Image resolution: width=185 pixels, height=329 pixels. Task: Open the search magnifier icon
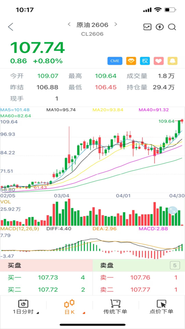[x=172, y=27]
